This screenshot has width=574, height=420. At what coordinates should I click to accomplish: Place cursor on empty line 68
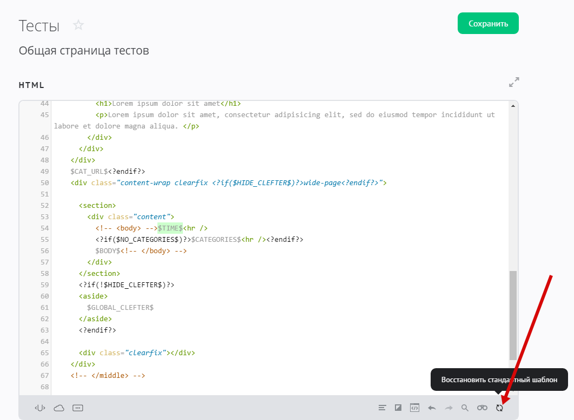point(216,387)
